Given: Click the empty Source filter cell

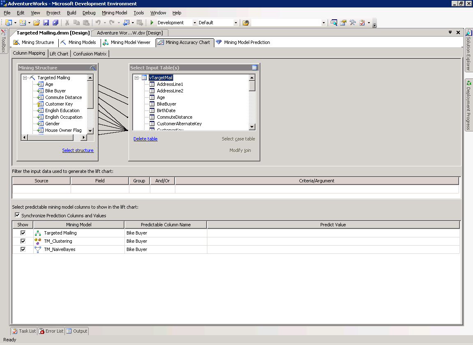Looking at the screenshot, I should pyautogui.click(x=41, y=189).
